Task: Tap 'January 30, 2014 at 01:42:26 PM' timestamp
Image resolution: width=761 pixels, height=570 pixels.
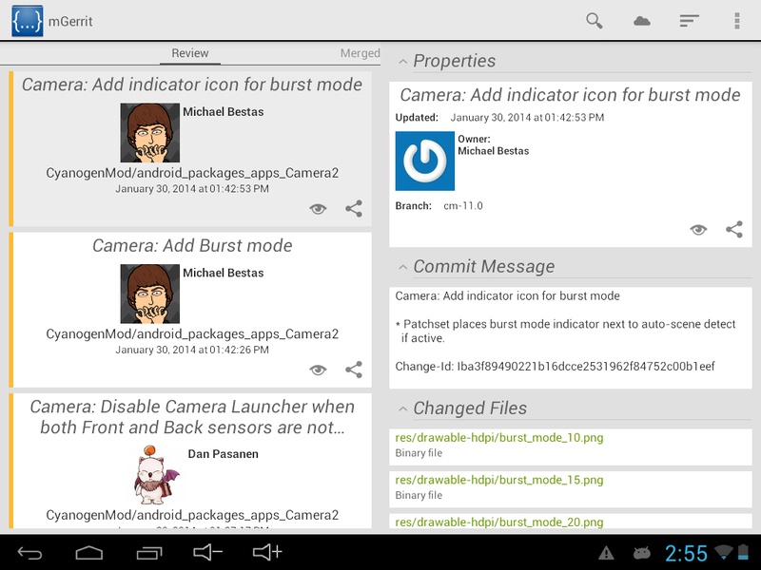Action: click(x=192, y=350)
